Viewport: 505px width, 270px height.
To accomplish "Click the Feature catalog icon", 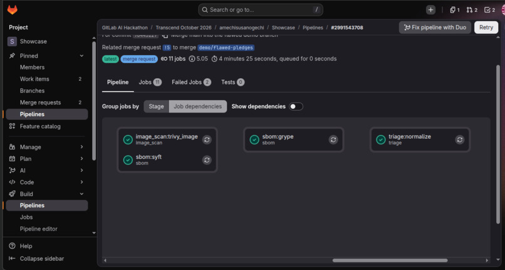I will [x=12, y=126].
